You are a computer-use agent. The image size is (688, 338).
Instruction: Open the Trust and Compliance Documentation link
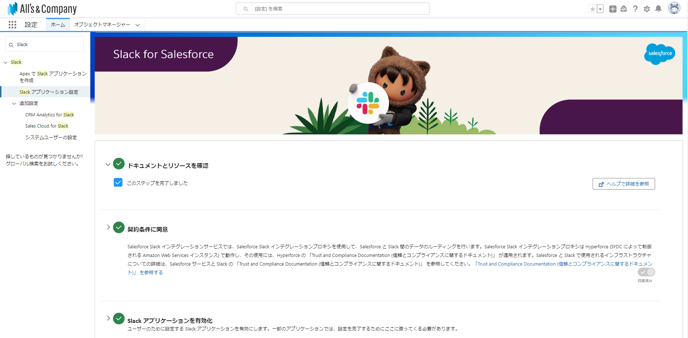[x=390, y=268]
